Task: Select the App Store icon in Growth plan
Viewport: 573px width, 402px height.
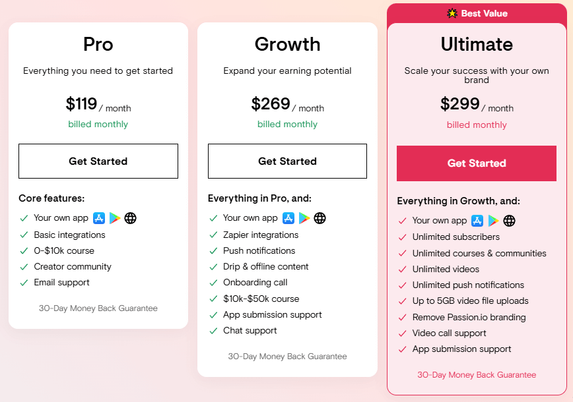Action: (x=288, y=218)
